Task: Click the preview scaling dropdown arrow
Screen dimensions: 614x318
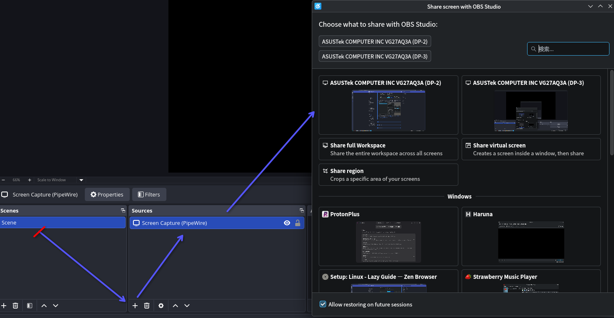Action: [x=81, y=180]
